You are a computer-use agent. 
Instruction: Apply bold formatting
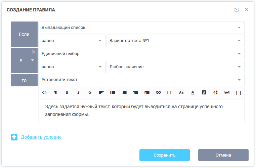[x=67, y=93]
